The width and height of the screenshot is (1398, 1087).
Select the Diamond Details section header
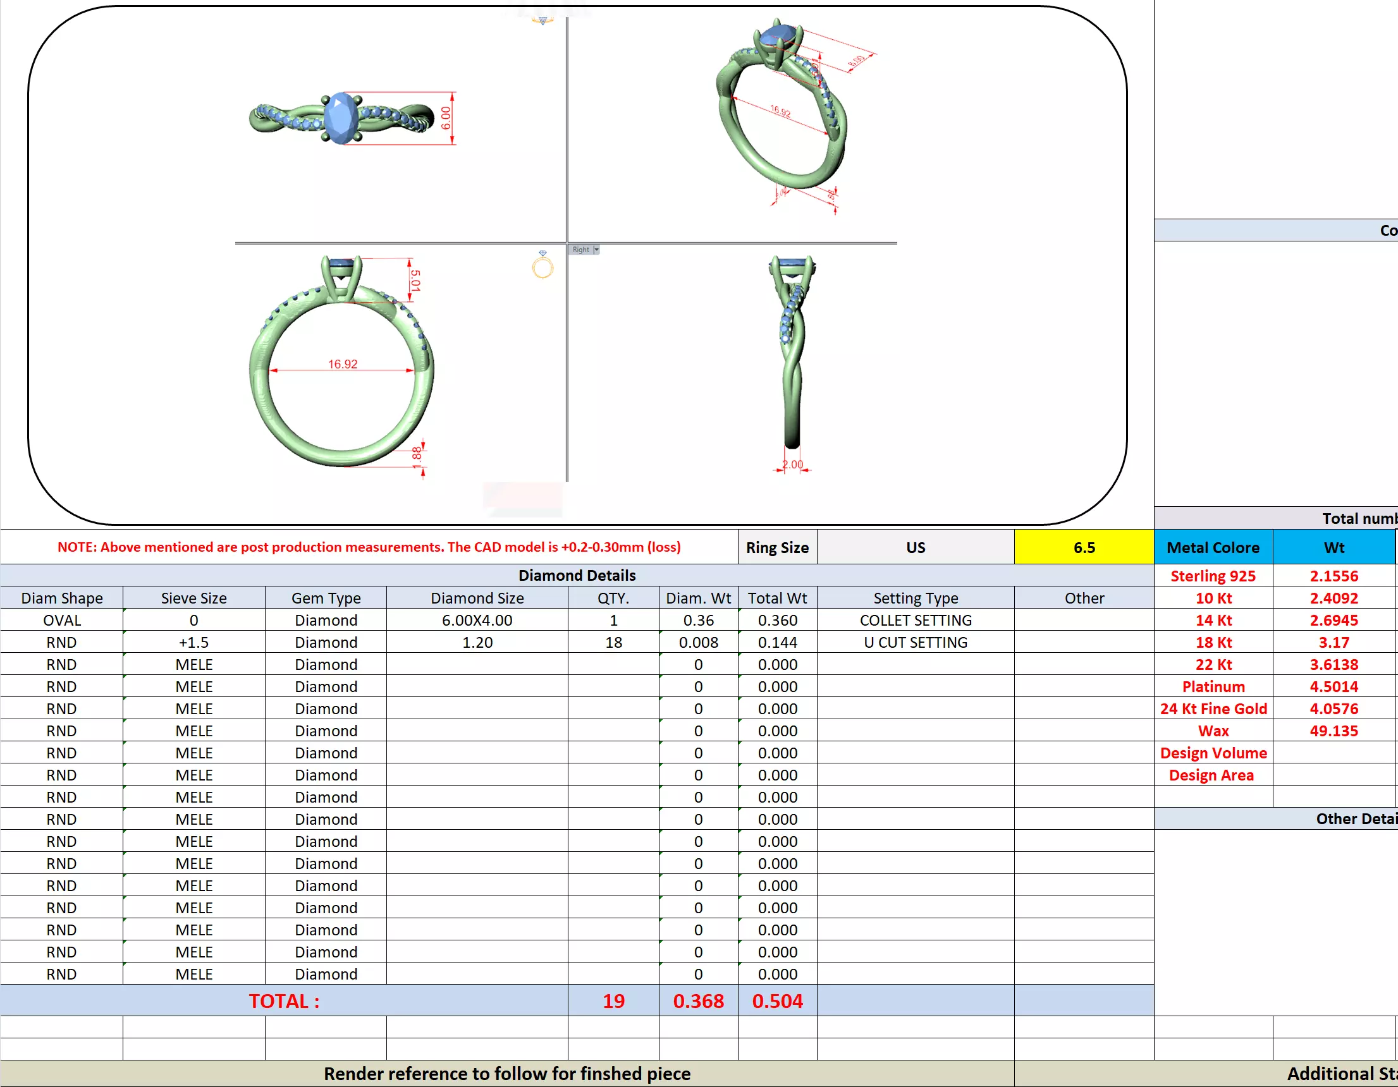point(576,575)
